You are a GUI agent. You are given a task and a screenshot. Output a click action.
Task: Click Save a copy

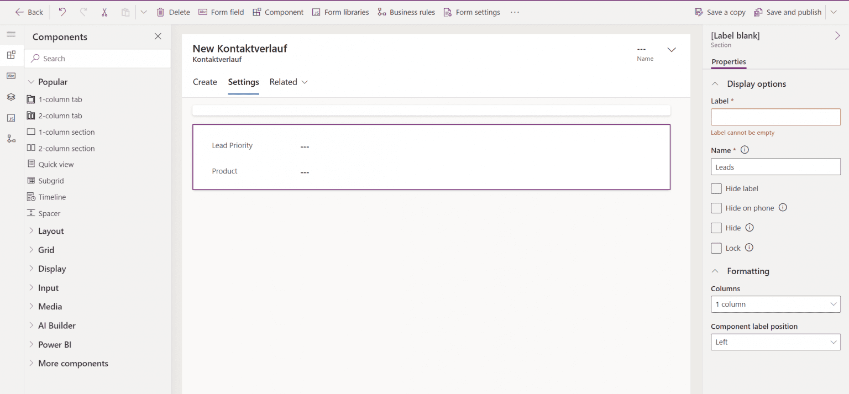[x=720, y=12]
